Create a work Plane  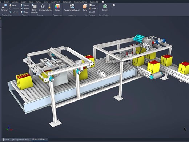(x=85, y=7)
